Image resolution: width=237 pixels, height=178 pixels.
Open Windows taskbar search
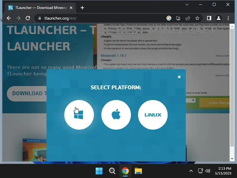[112, 171]
